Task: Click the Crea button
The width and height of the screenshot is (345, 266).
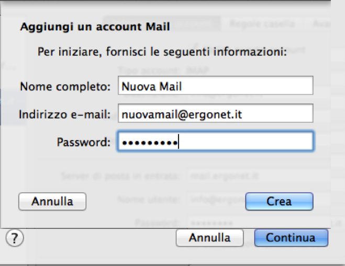Action: [279, 201]
